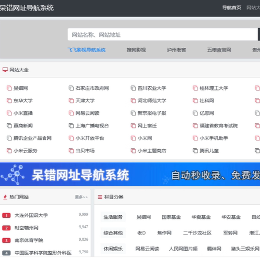260x260 pixels.
Task: Click the icon beside 呆错网 in site list
Action: tap(9, 88)
